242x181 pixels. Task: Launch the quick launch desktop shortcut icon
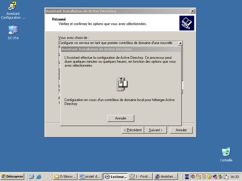point(31,177)
